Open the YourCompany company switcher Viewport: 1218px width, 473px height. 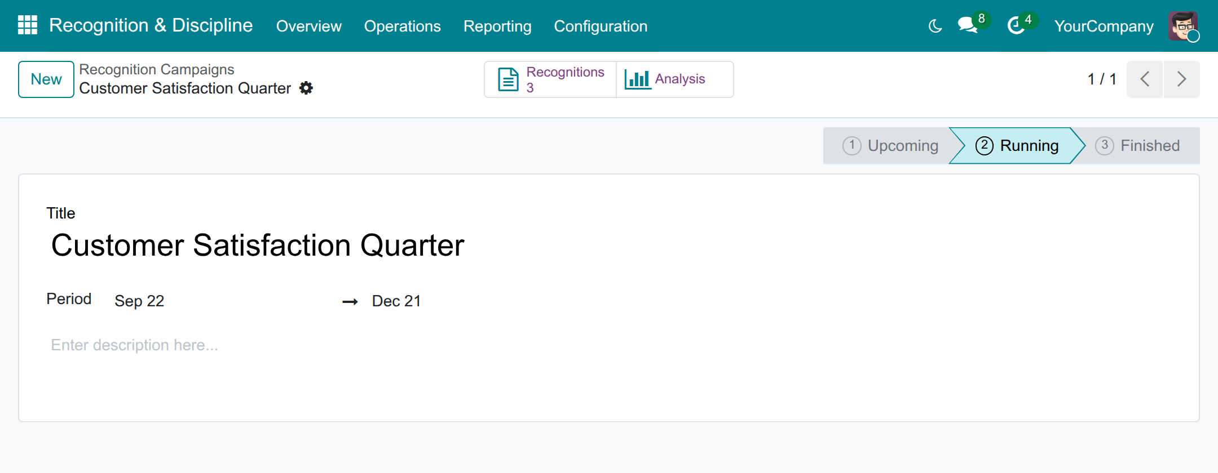coord(1104,26)
